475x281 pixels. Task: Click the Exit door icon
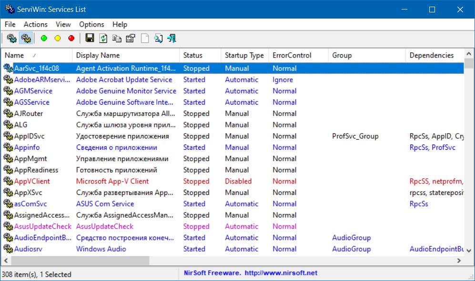[172, 39]
